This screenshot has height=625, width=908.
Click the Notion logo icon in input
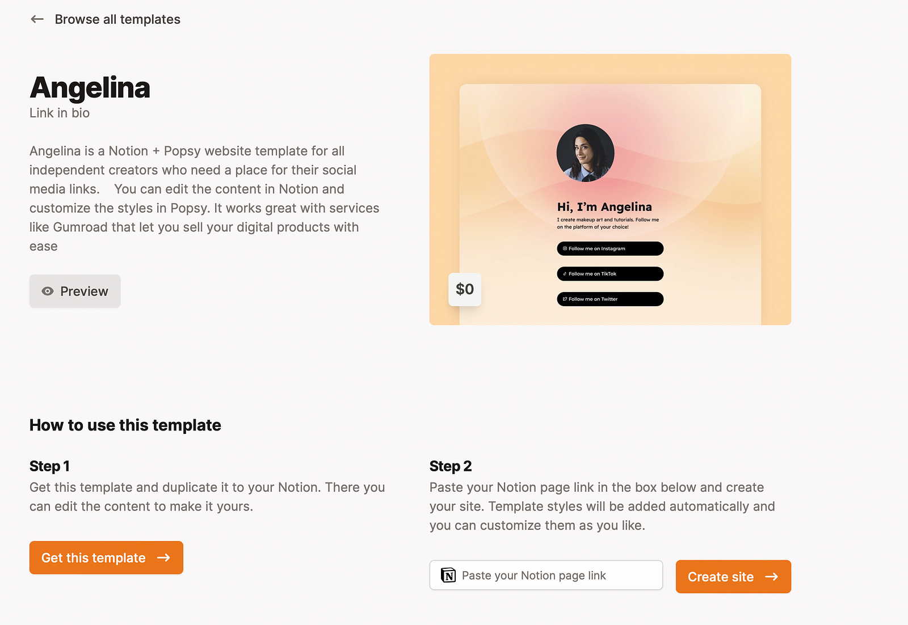tap(448, 576)
